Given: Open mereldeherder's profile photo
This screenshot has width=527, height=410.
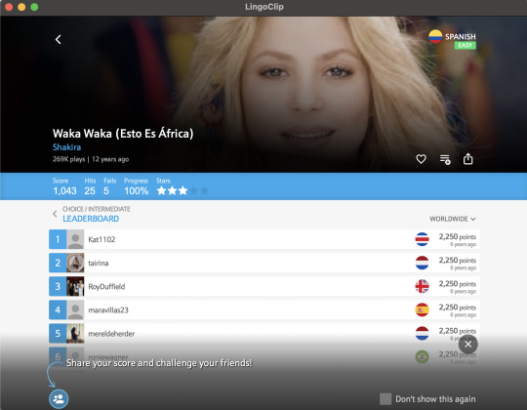Looking at the screenshot, I should click(x=75, y=334).
